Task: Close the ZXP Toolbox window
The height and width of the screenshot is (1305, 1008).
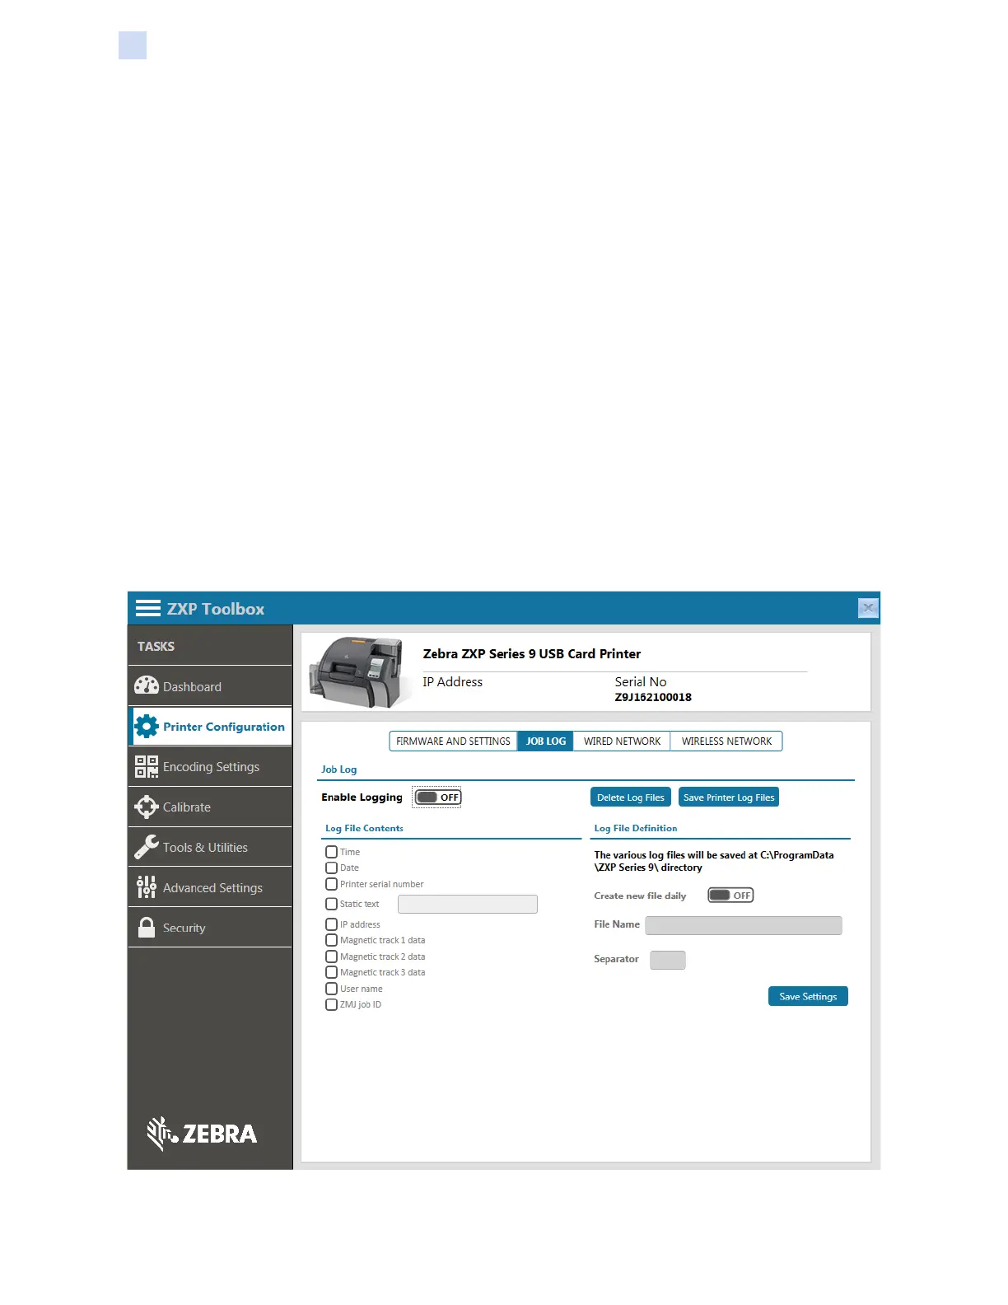Action: point(868,608)
